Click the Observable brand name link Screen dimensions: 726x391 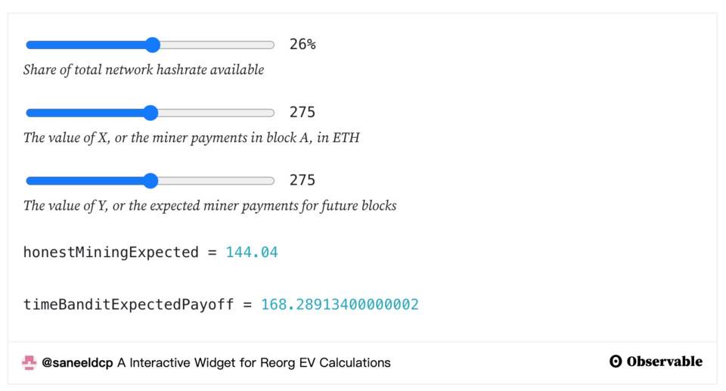[665, 362]
